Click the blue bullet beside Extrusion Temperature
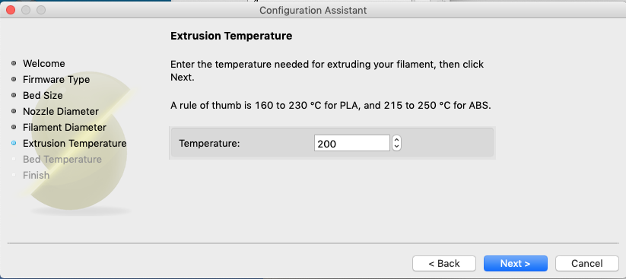The image size is (626, 279). coord(14,143)
